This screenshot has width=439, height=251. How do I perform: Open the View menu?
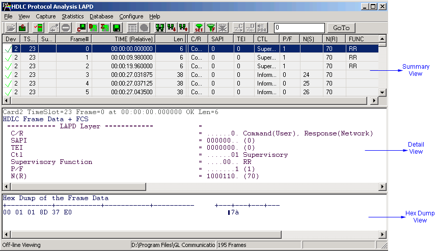tap(24, 16)
